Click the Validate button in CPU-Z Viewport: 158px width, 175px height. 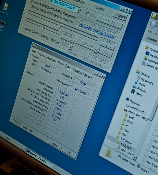click(x=55, y=144)
